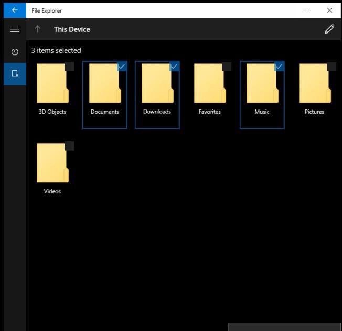Navigate up one folder level
The height and width of the screenshot is (331, 342).
[x=38, y=29]
